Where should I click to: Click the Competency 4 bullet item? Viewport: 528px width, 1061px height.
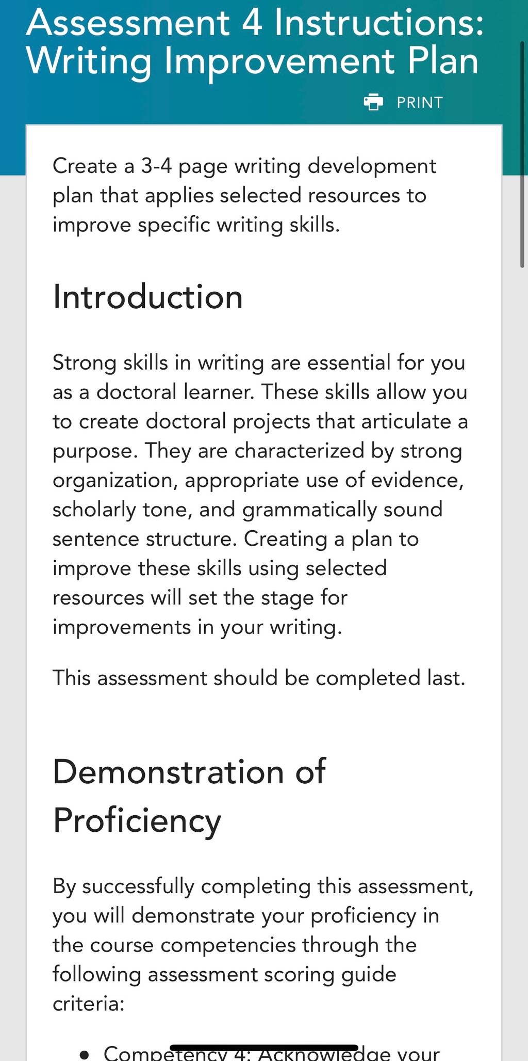[272, 1052]
